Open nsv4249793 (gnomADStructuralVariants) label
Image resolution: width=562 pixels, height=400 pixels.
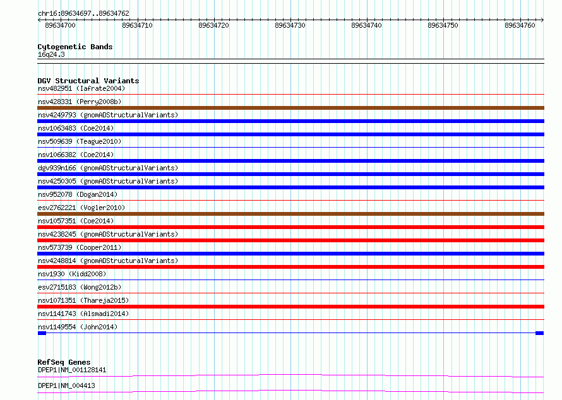108,115
